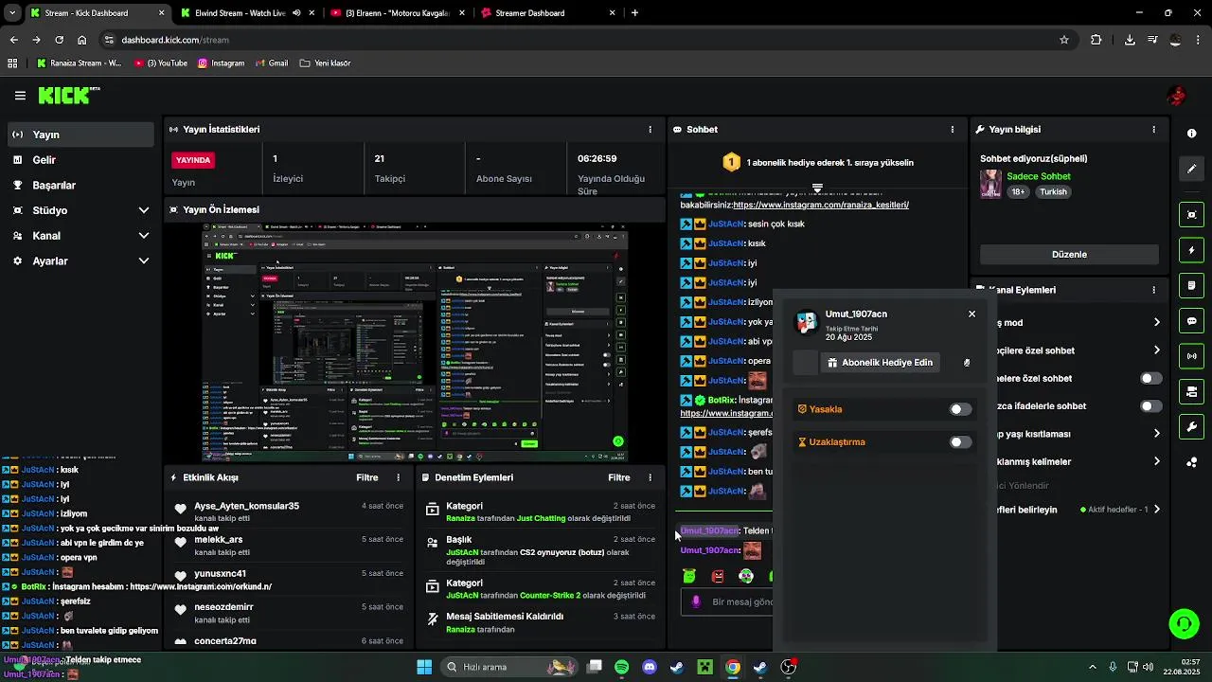Open the ranaiza_kesitleri Instagram link in chat
Screen dimensions: 1212x682
(820, 205)
